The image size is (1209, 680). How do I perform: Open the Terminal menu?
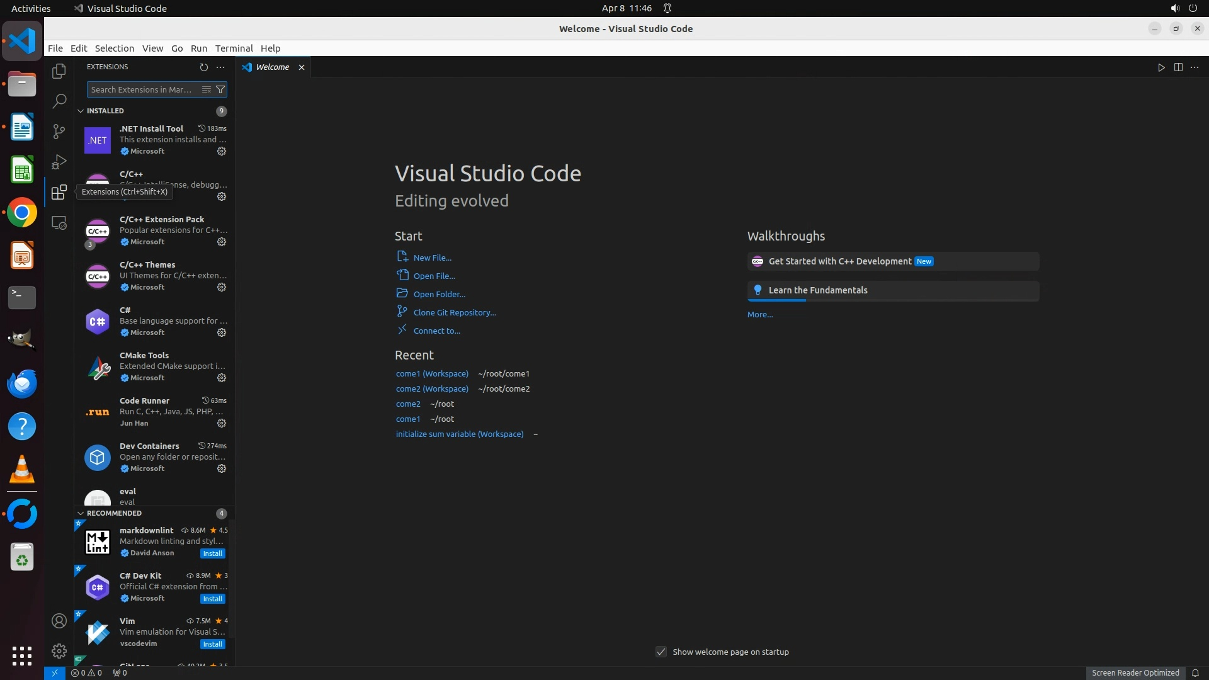tap(234, 48)
